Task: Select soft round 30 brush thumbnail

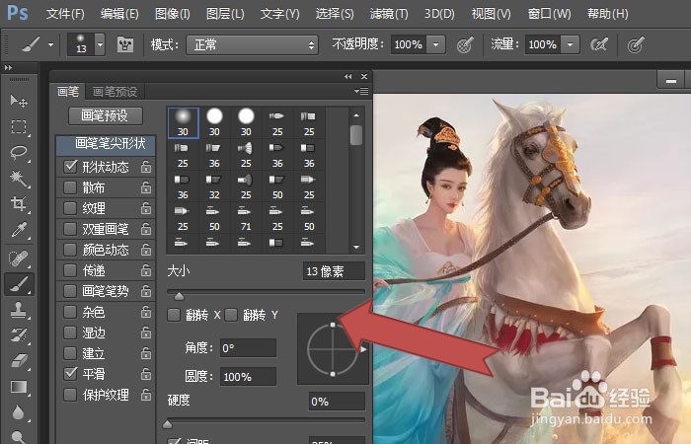Action: click(183, 123)
